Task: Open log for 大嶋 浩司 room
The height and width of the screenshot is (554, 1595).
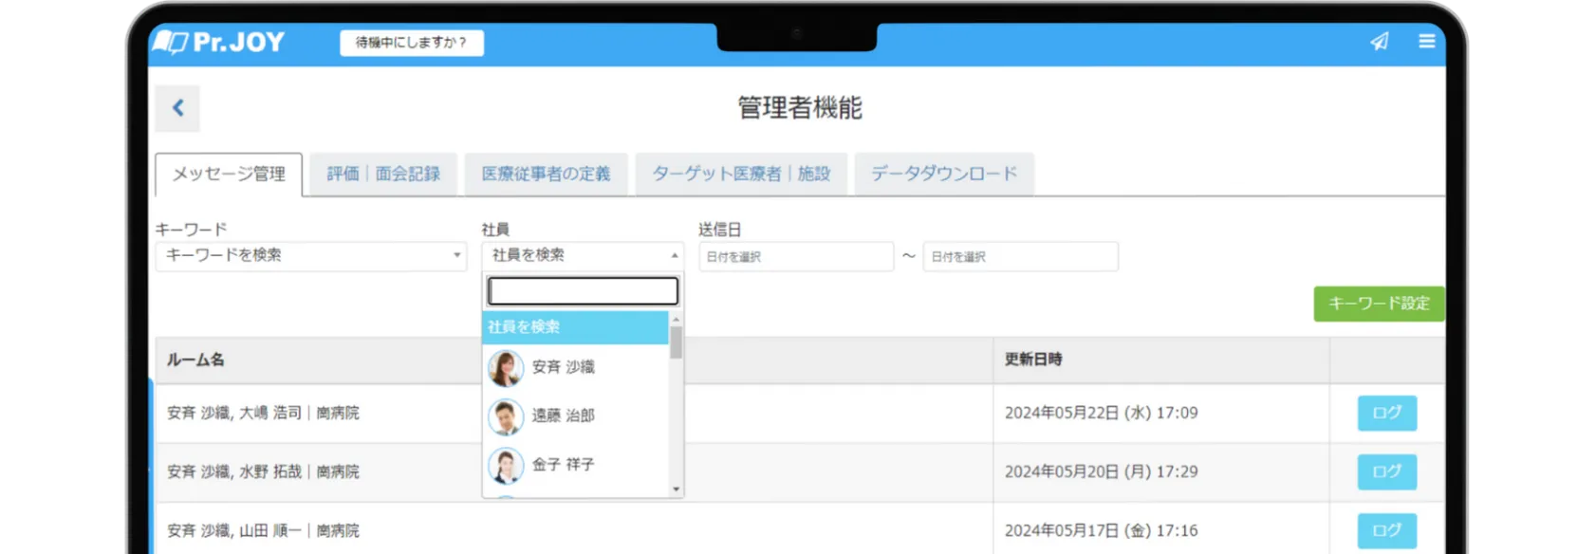Action: tap(1386, 413)
